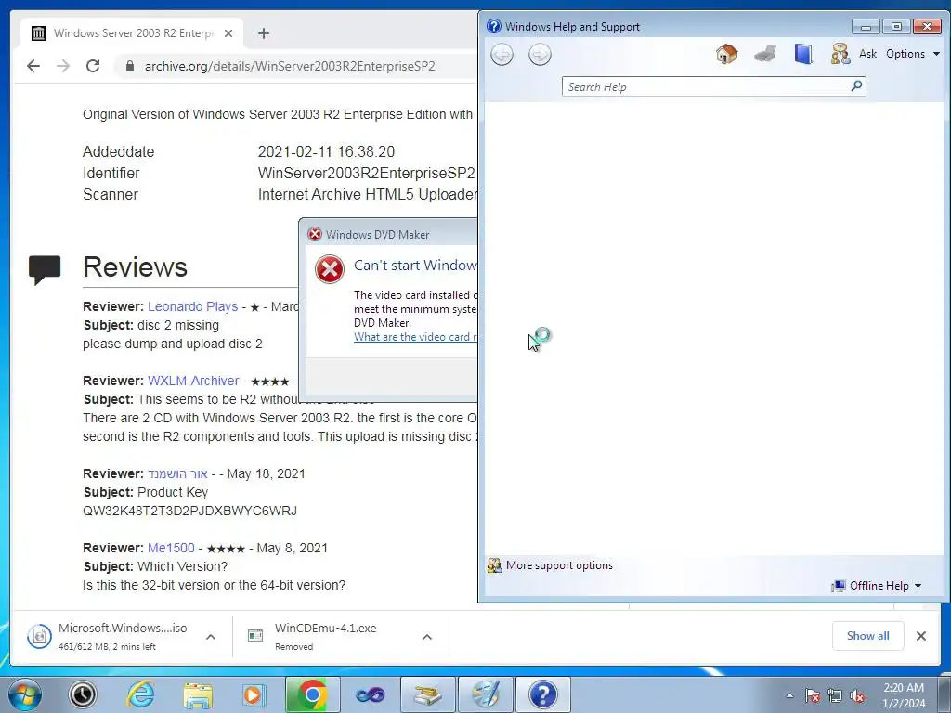This screenshot has width=951, height=713.
Task: Click the Ask label in the Help toolbar
Action: [867, 53]
